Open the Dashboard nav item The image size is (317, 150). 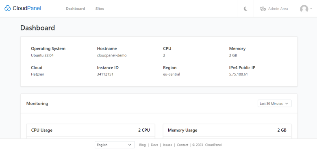point(76,9)
